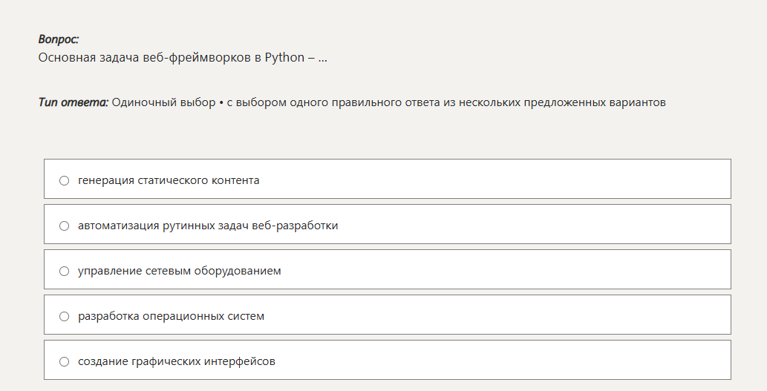Check the создание графических интерфейсов radio button

point(64,361)
